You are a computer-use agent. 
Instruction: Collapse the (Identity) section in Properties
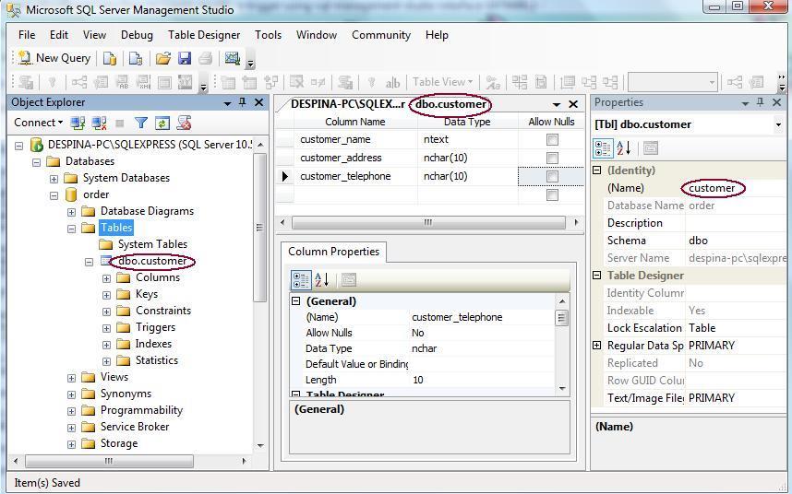pos(596,171)
